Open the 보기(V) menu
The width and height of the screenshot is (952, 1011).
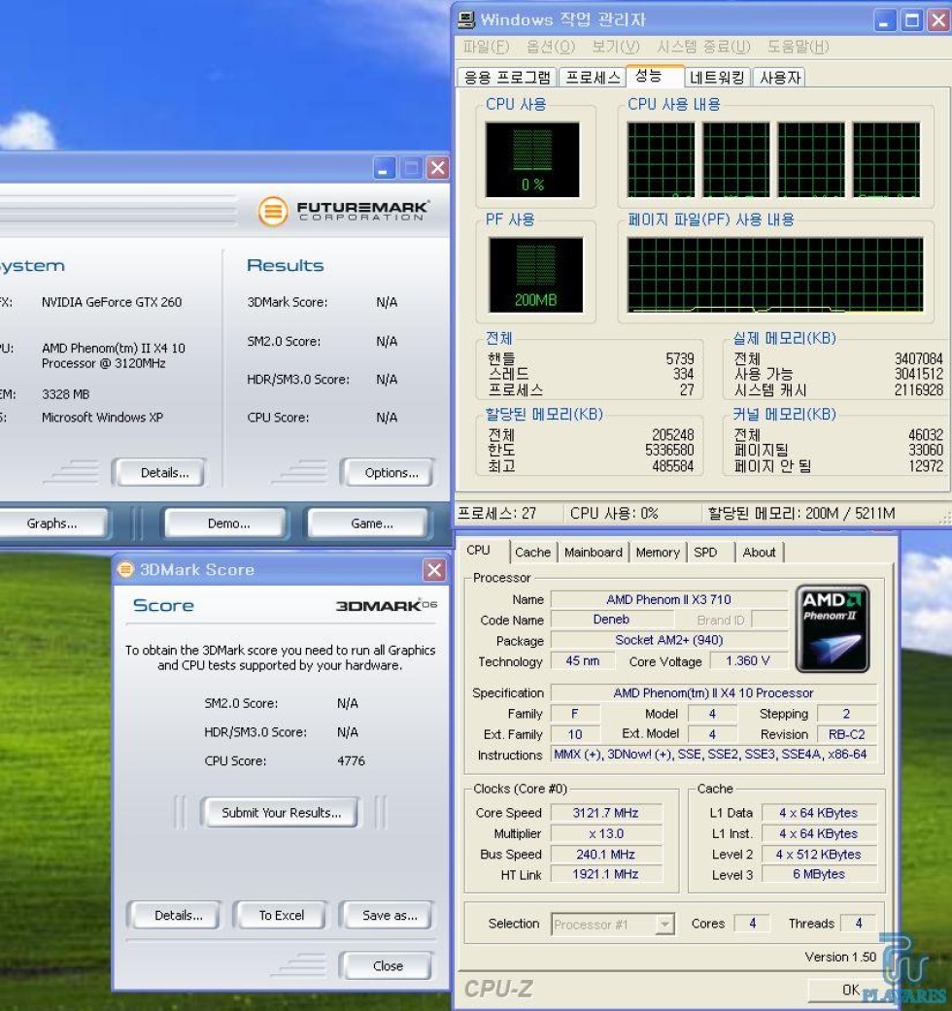tap(616, 47)
